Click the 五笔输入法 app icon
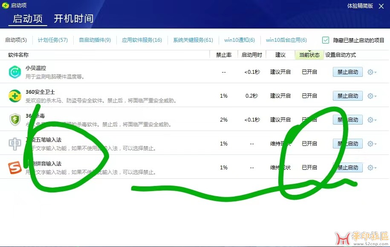This screenshot has width=390, height=247. tap(15, 144)
